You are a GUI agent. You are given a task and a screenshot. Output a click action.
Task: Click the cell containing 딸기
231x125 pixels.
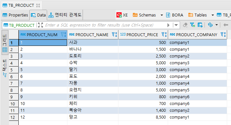coord(93,70)
